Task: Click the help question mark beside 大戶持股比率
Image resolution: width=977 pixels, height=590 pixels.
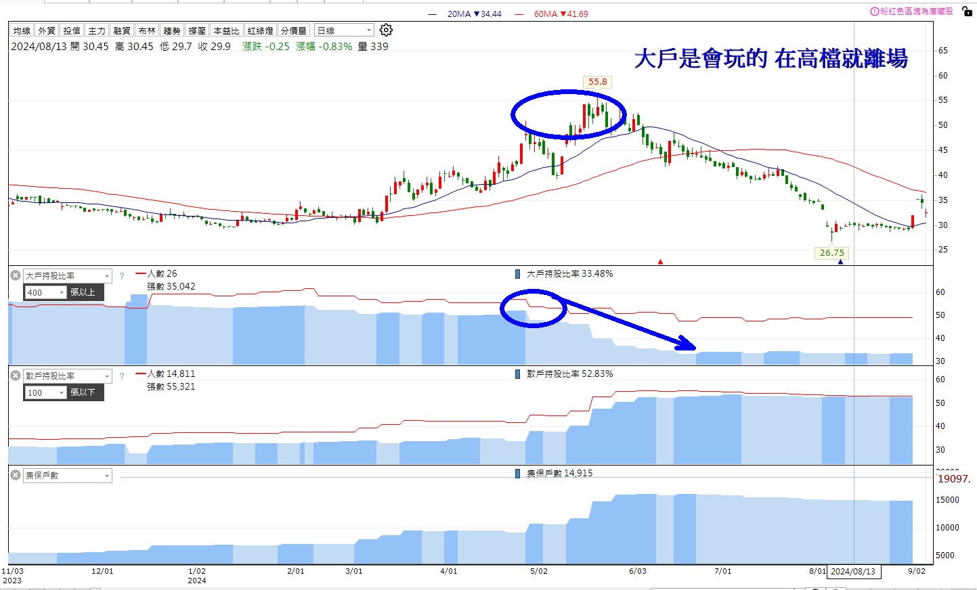Action: (122, 275)
